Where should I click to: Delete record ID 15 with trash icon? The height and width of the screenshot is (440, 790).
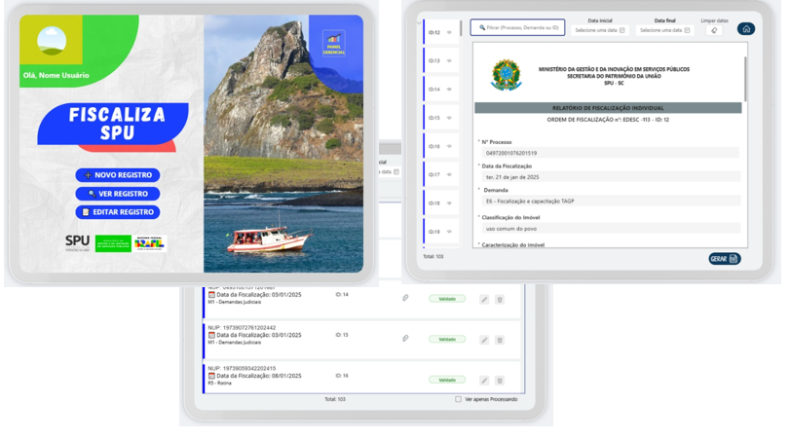(500, 340)
